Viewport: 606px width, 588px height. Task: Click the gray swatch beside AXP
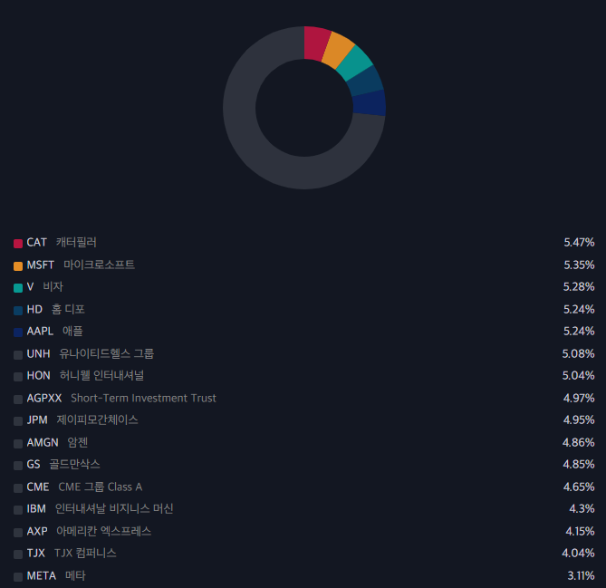pos(18,533)
